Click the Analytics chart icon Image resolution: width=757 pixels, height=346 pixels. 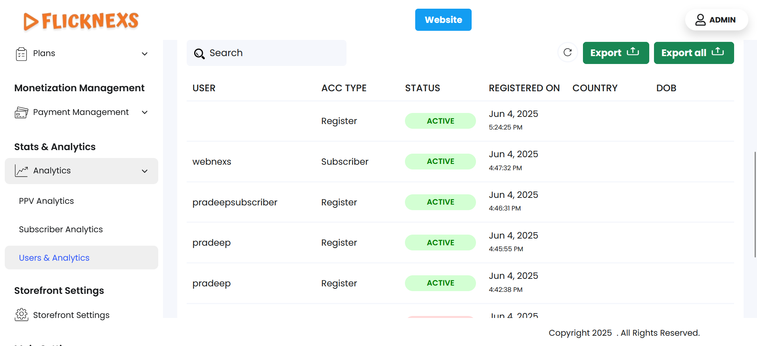point(21,171)
